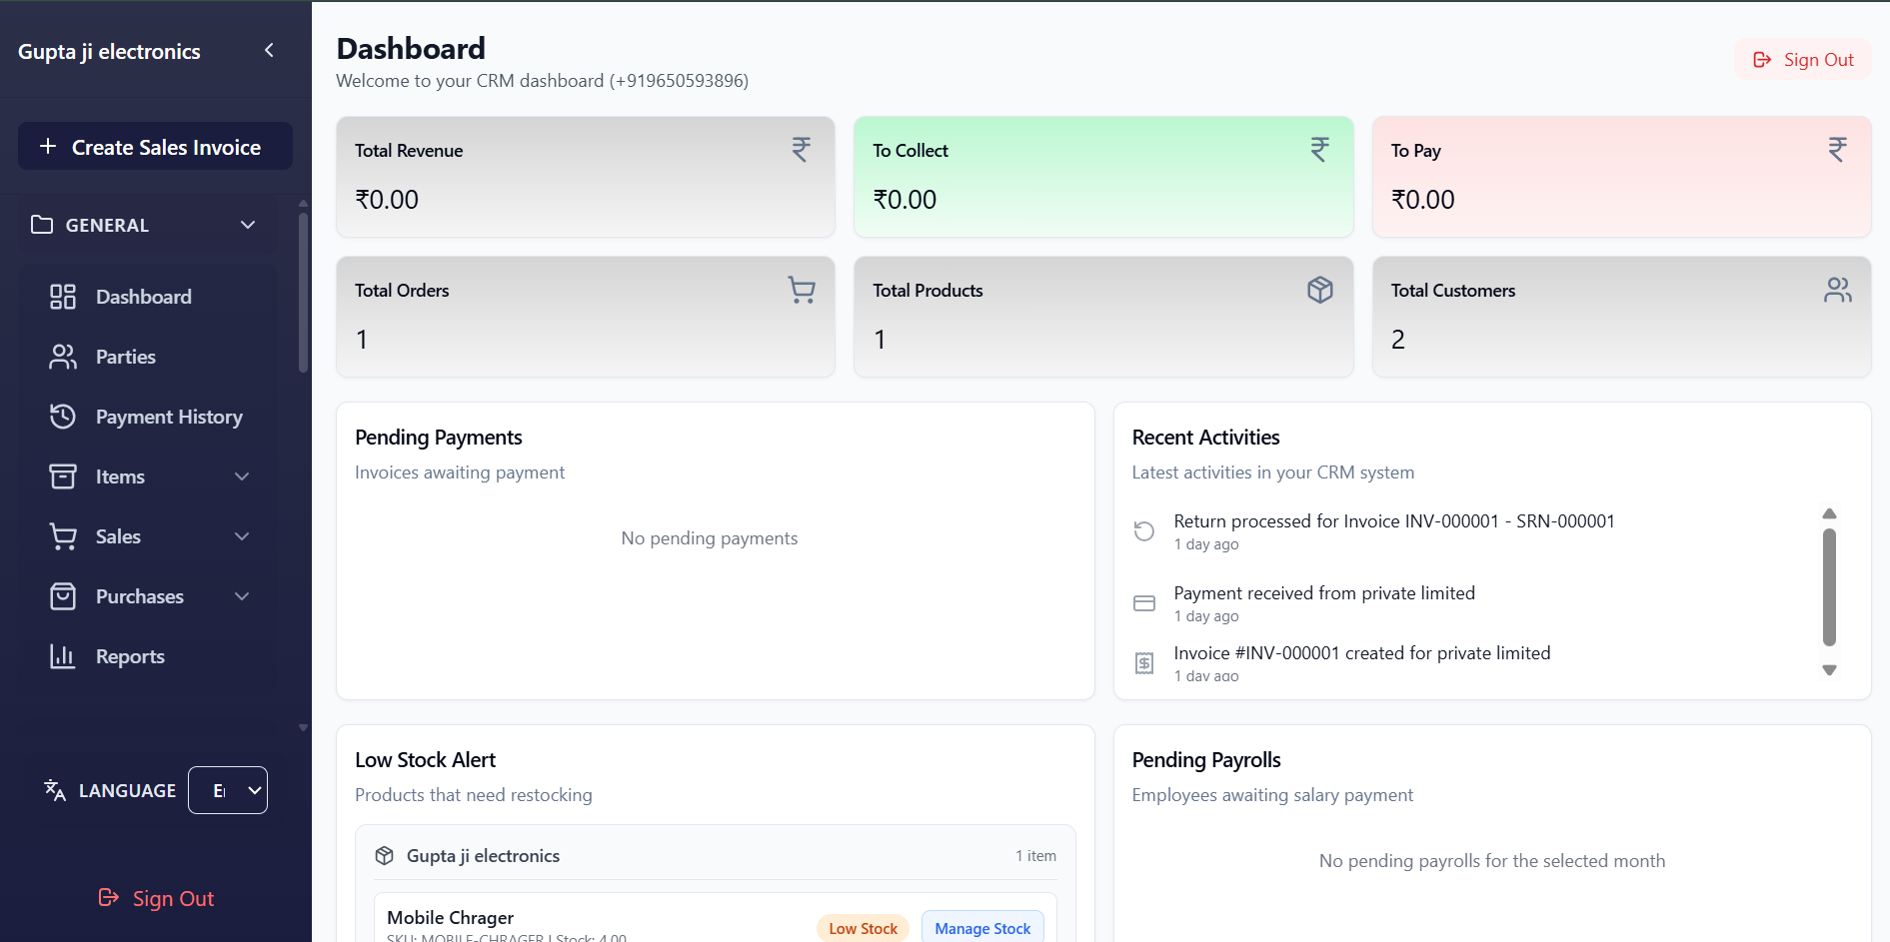Expand the Sales dropdown chevron
This screenshot has height=942, width=1890.
click(241, 536)
